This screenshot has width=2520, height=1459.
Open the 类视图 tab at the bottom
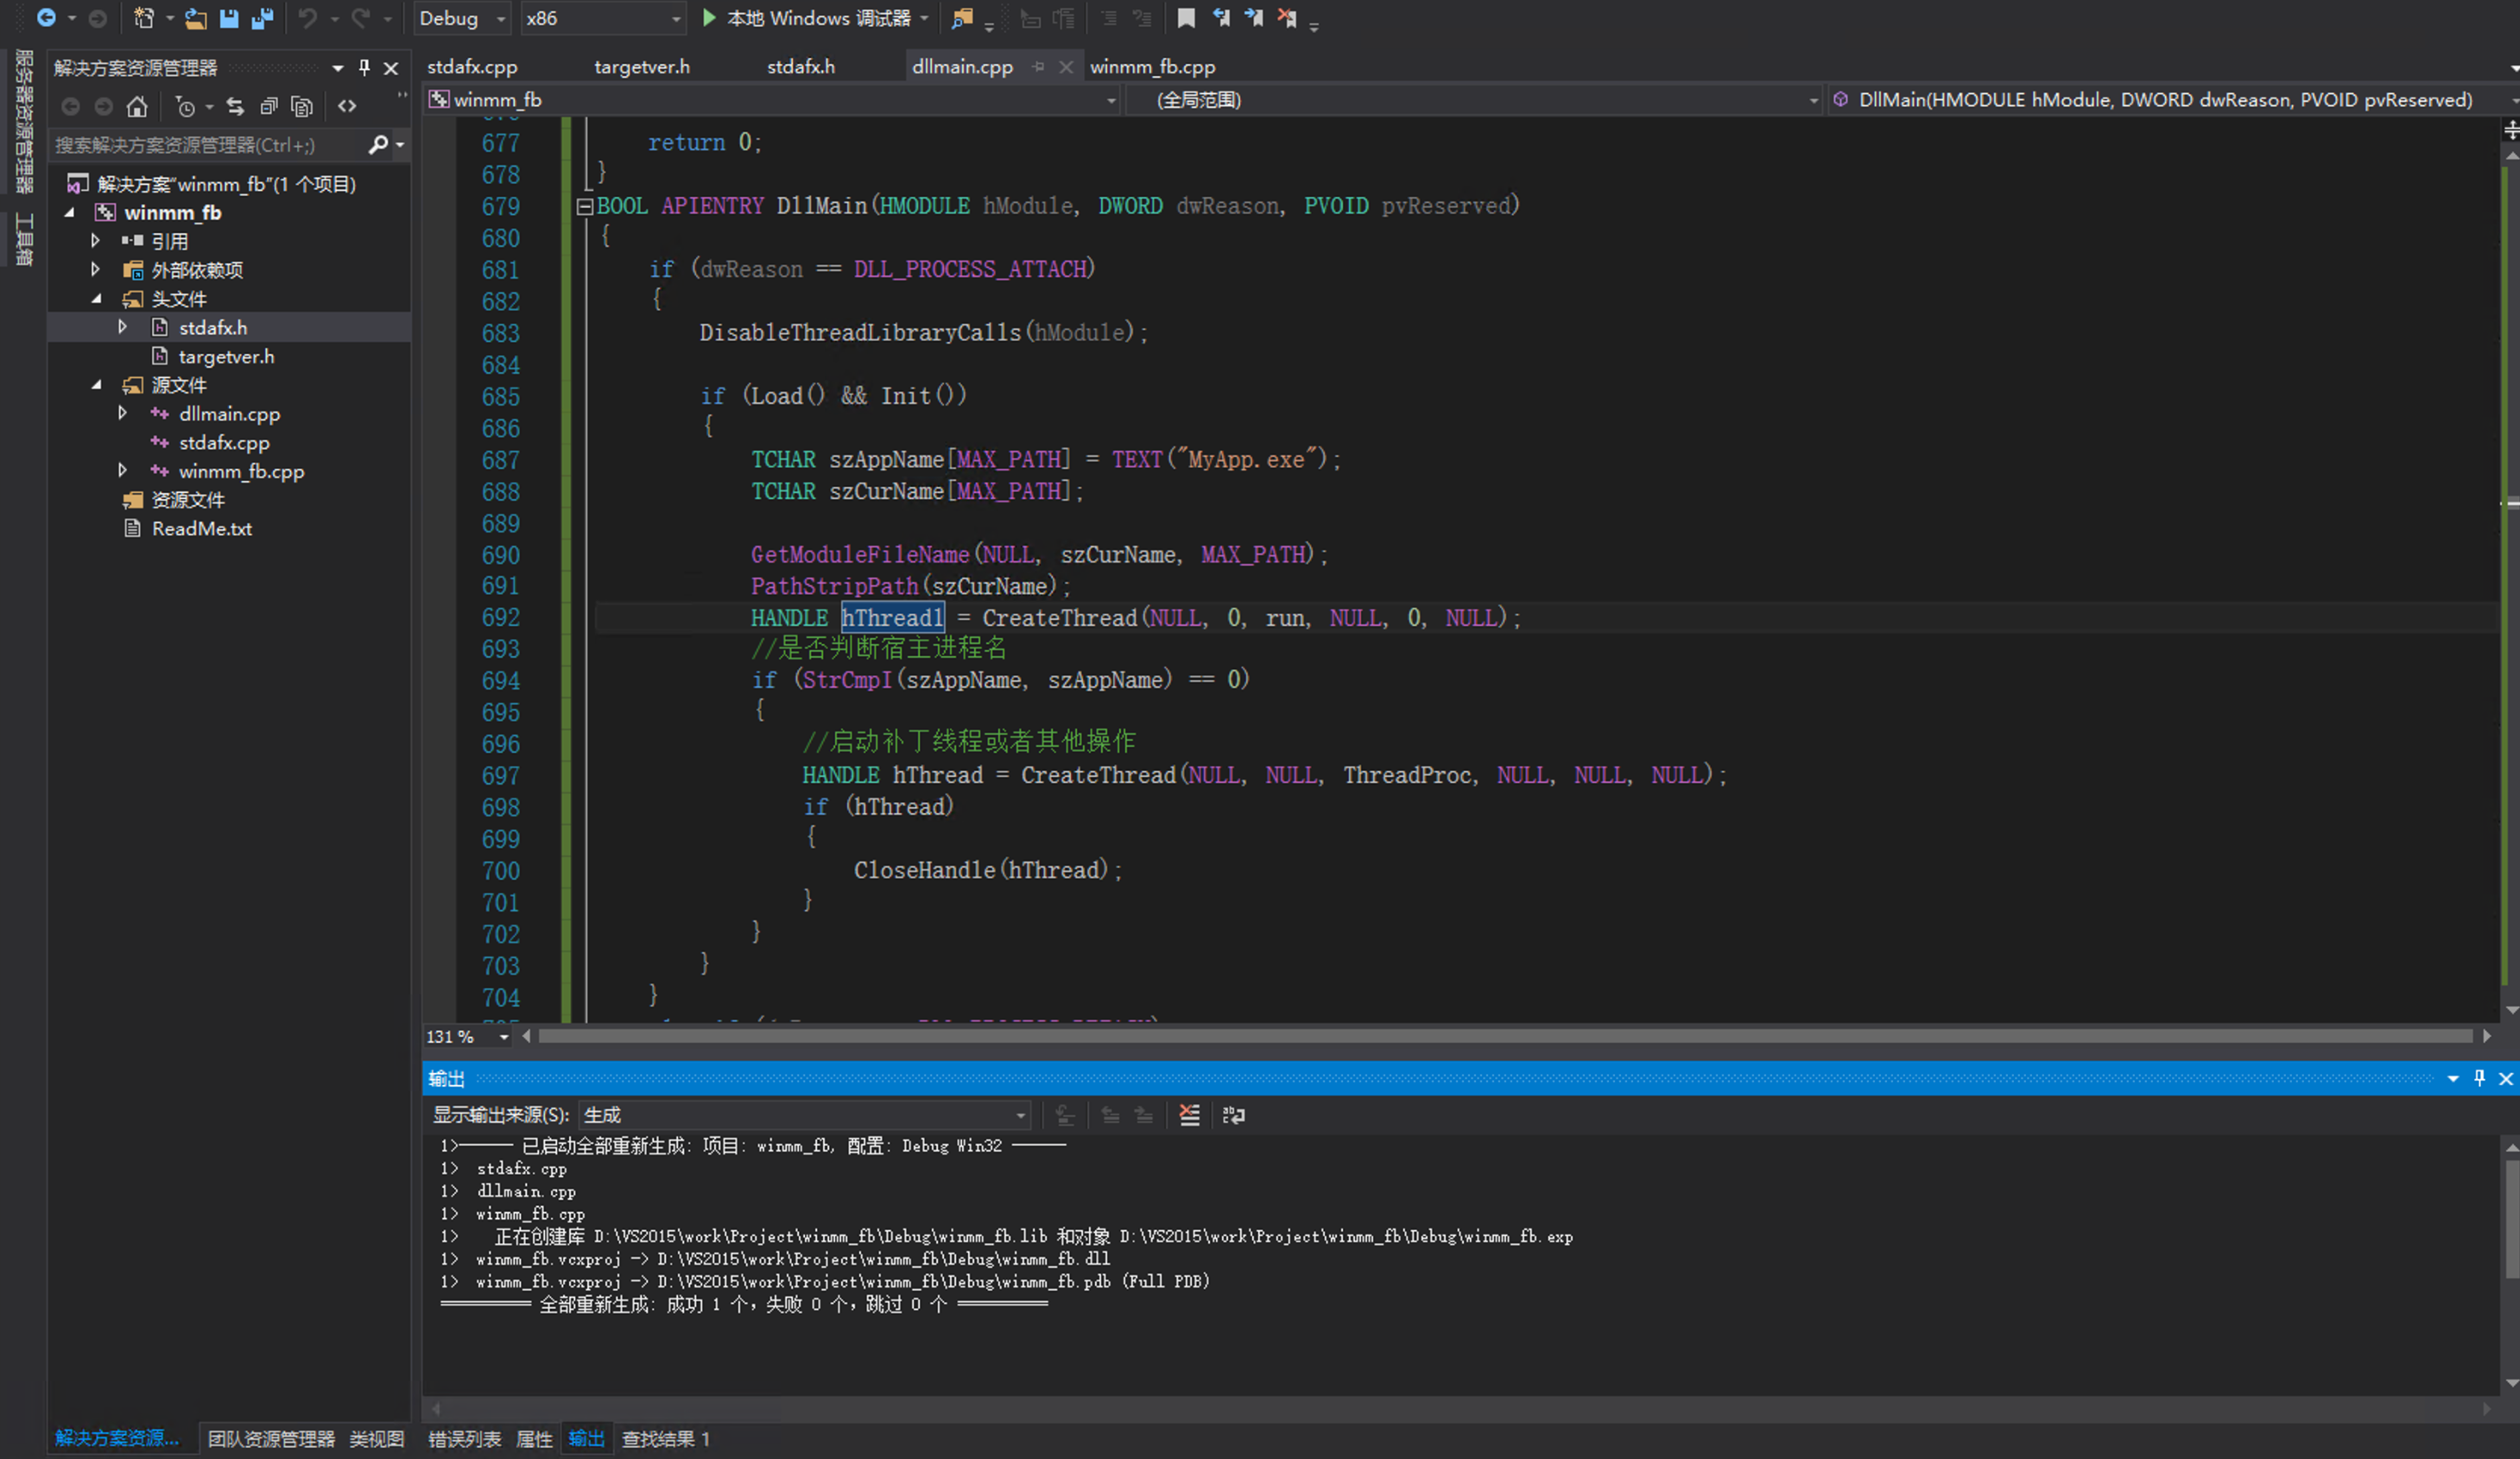point(376,1439)
